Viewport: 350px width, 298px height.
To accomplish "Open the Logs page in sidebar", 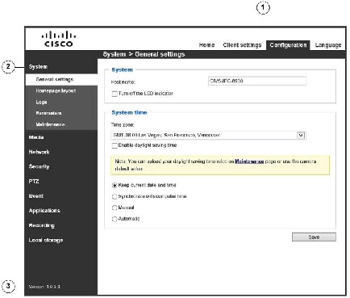I will [41, 103].
